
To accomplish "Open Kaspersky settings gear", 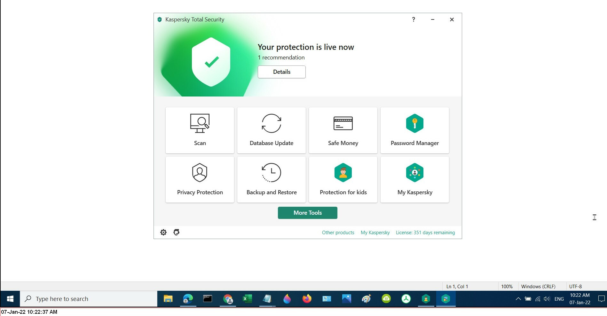I will coord(163,232).
